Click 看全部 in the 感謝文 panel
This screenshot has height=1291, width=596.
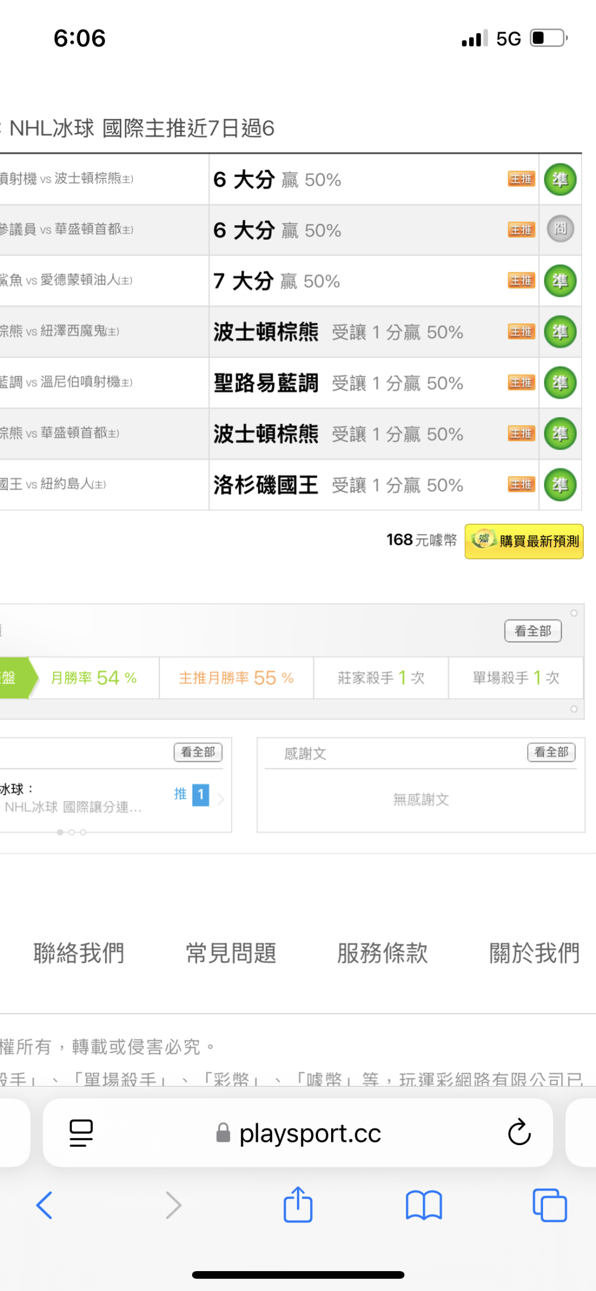[551, 752]
